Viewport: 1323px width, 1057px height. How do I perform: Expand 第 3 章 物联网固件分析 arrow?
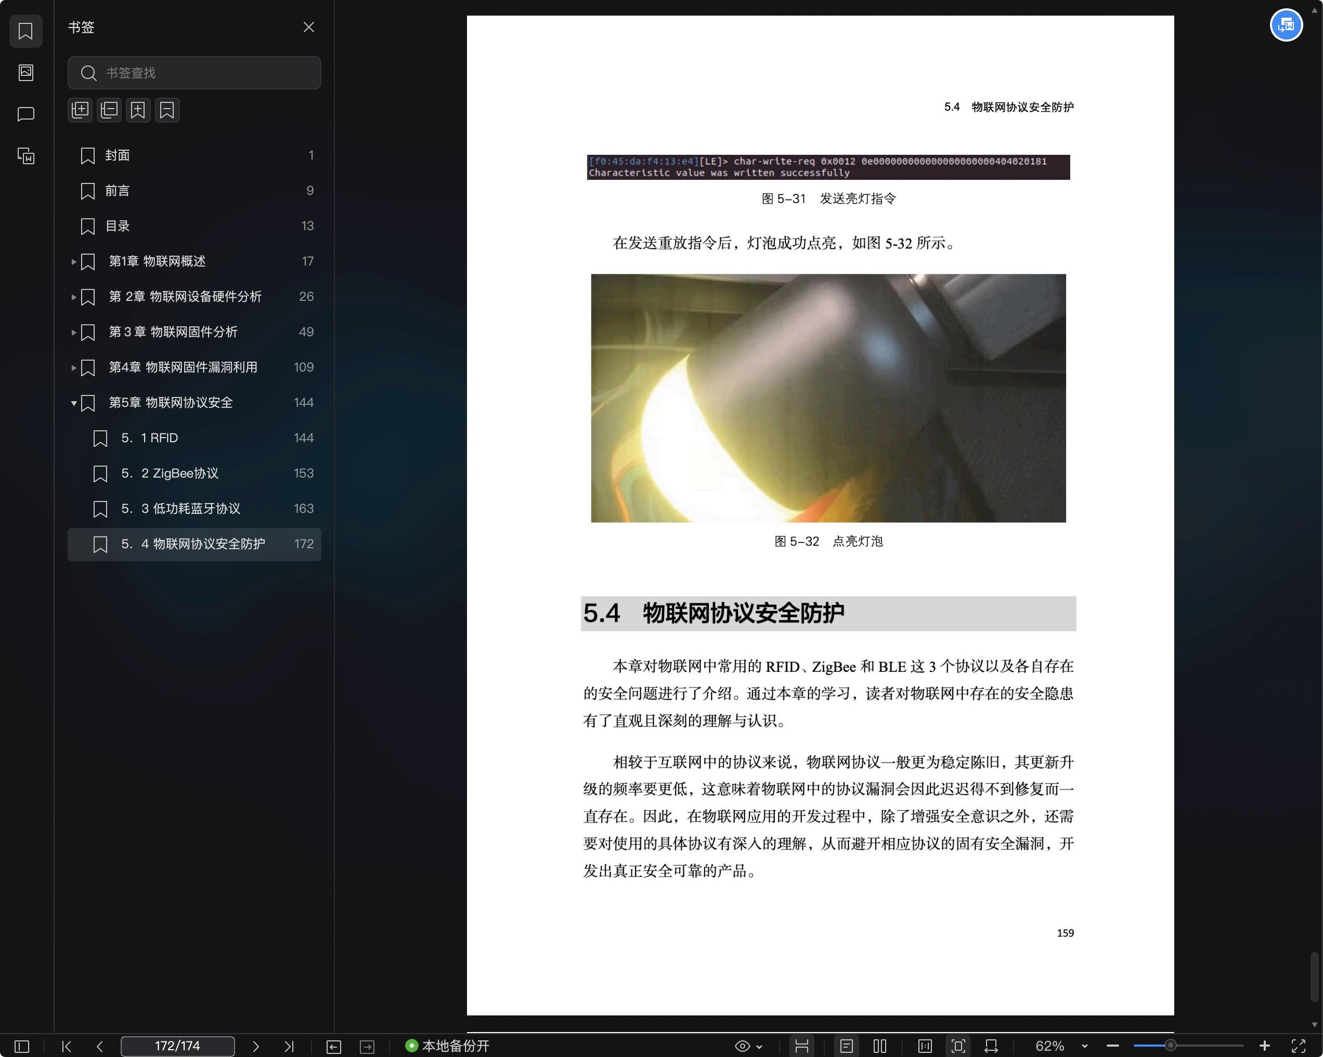click(x=74, y=332)
